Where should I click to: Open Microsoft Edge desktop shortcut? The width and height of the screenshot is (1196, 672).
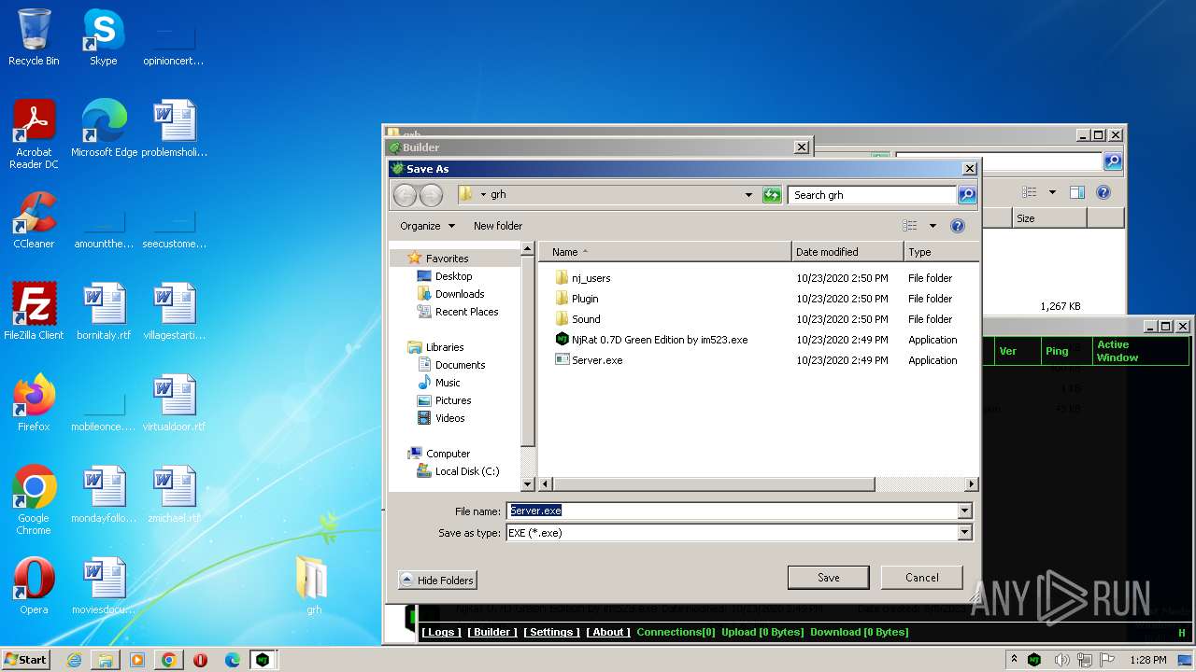click(x=104, y=129)
